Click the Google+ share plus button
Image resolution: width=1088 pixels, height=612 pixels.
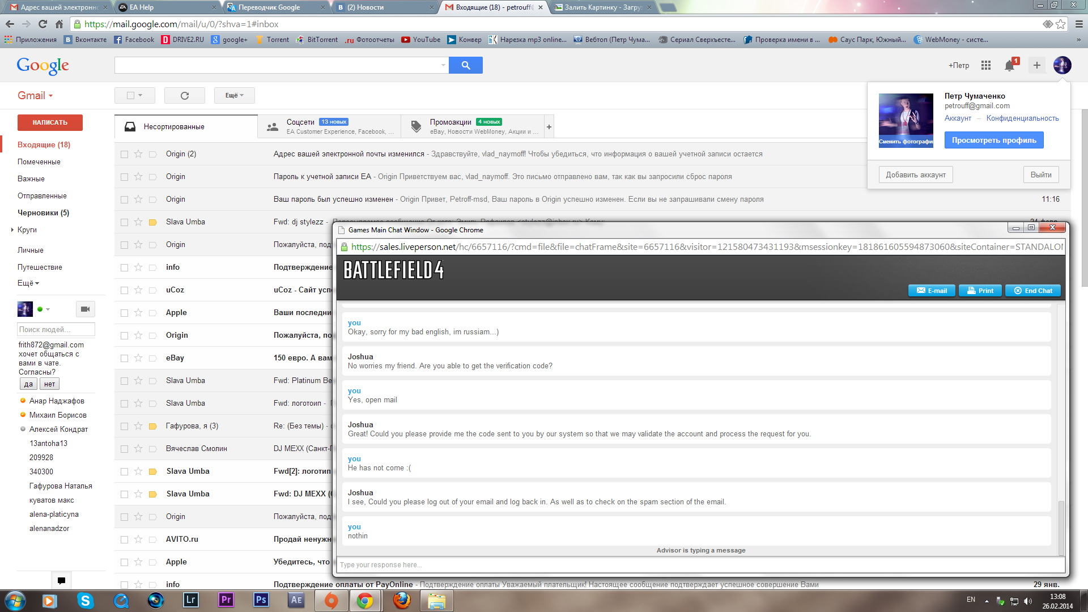tap(1036, 65)
